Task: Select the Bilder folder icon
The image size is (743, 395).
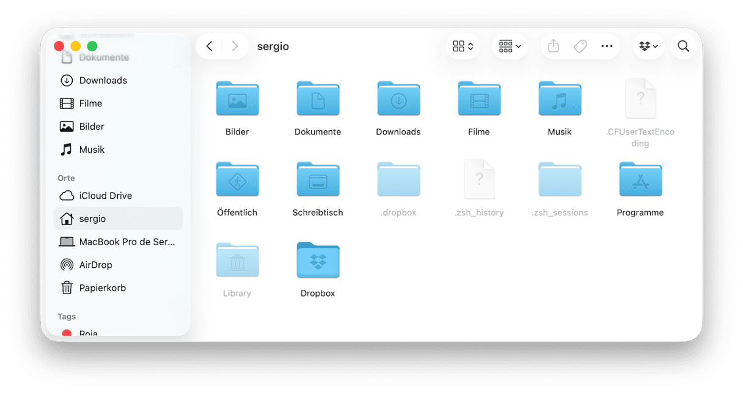Action: 237,98
